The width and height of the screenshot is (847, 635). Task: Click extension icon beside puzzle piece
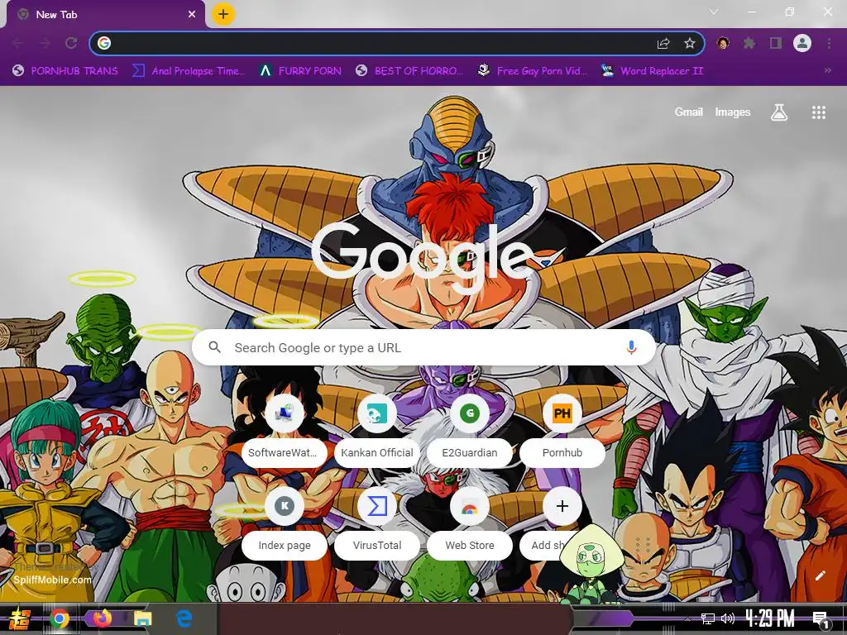coord(723,43)
